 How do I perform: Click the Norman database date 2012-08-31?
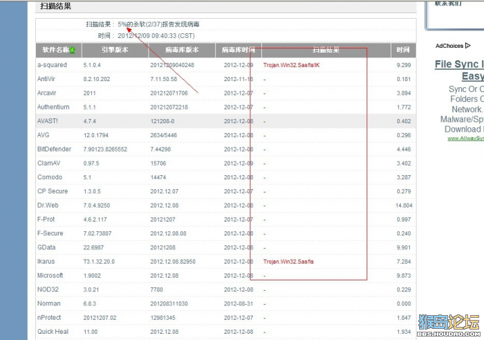coord(239,304)
